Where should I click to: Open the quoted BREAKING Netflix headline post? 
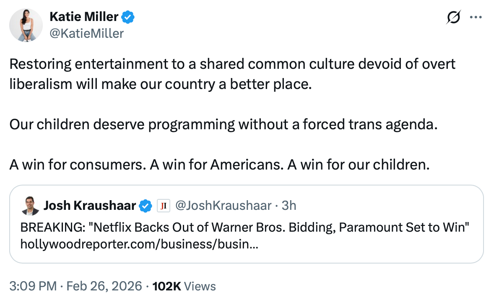244,228
